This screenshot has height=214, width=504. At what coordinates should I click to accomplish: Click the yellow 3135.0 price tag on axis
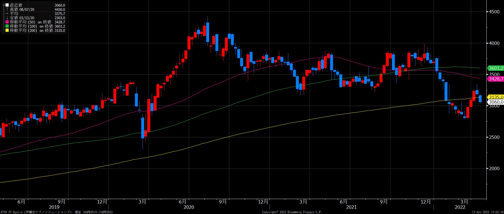[496, 97]
